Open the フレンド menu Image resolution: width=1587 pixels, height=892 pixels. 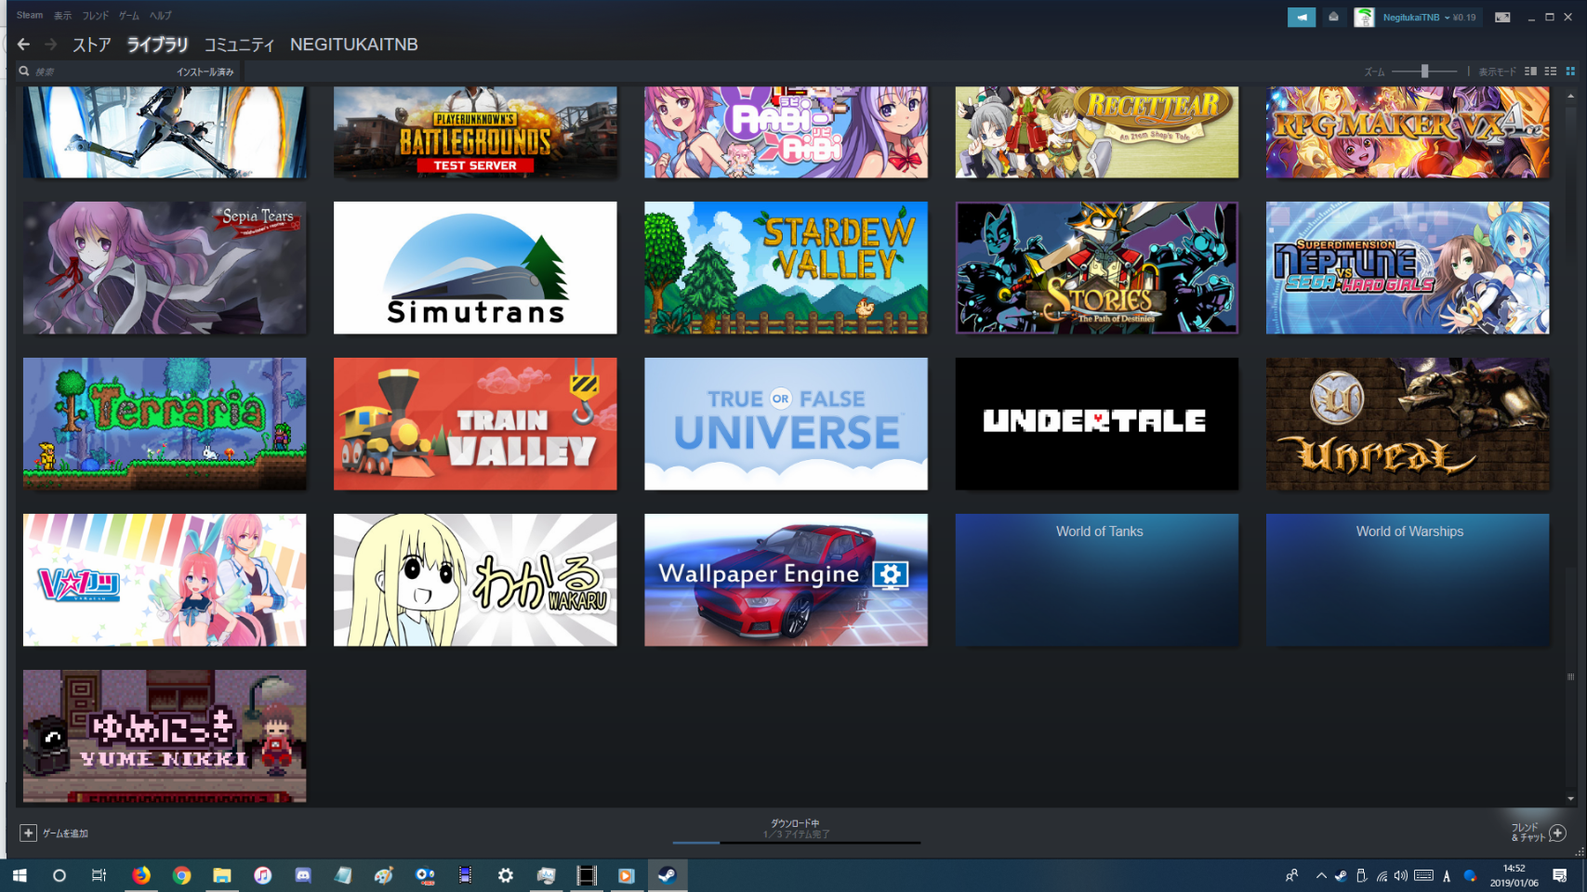[95, 16]
